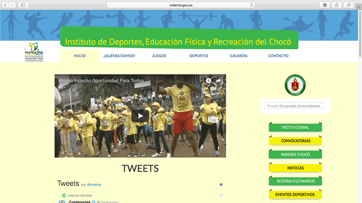Open the @indecho Twitter link
The height and width of the screenshot is (203, 362).
94,185
